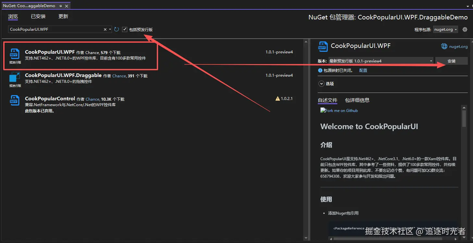Click the 391 个下载 download count
Screen dimensions: 473x243
(x=138, y=76)
